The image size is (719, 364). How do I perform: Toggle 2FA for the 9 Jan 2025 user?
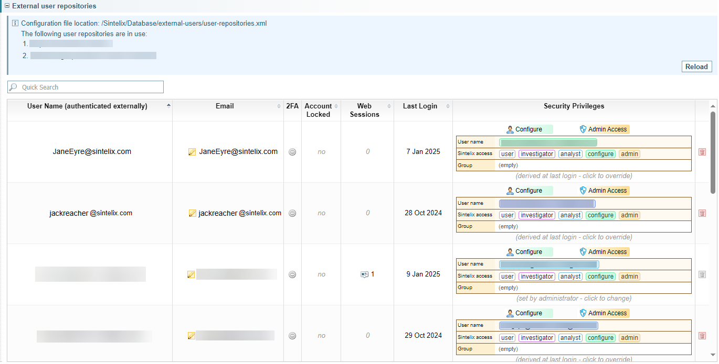(x=292, y=274)
